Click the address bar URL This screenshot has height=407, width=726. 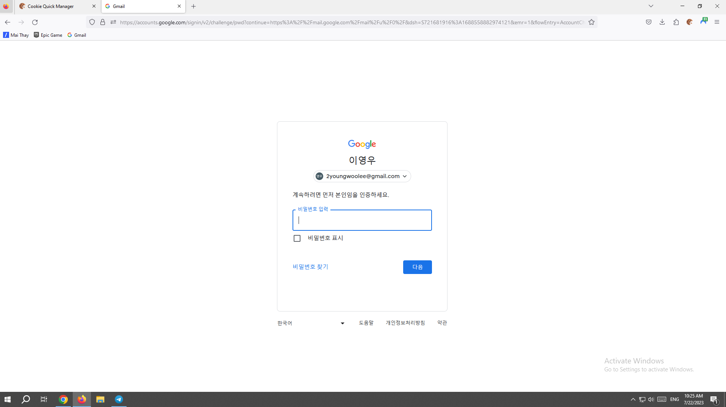pyautogui.click(x=352, y=22)
